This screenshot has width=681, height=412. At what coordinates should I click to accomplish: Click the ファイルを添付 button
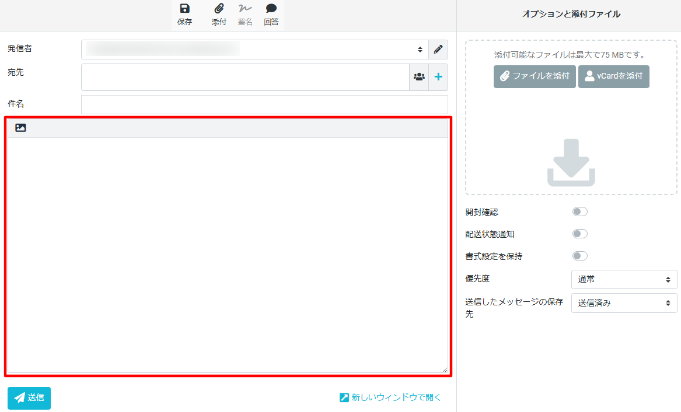point(535,76)
